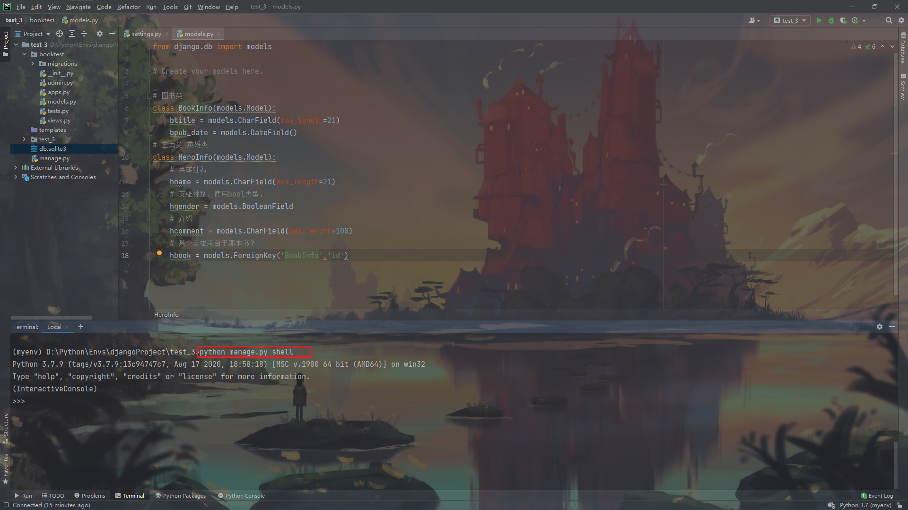This screenshot has height=510, width=908.
Task: Select opened file locate icon in Project panel
Action: [60, 34]
